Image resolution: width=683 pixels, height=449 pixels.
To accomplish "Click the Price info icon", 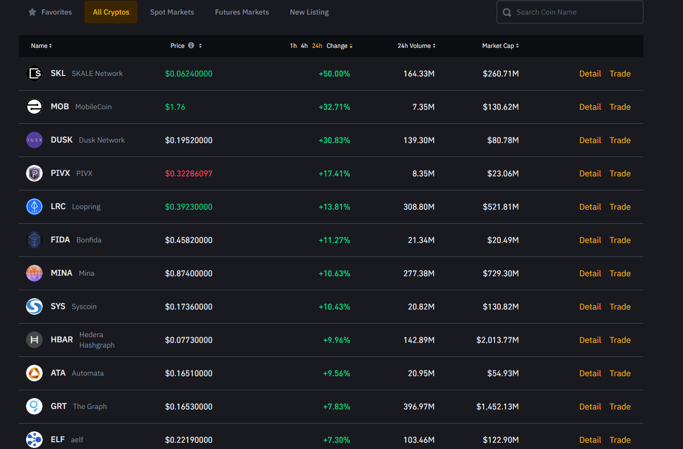I will click(191, 46).
